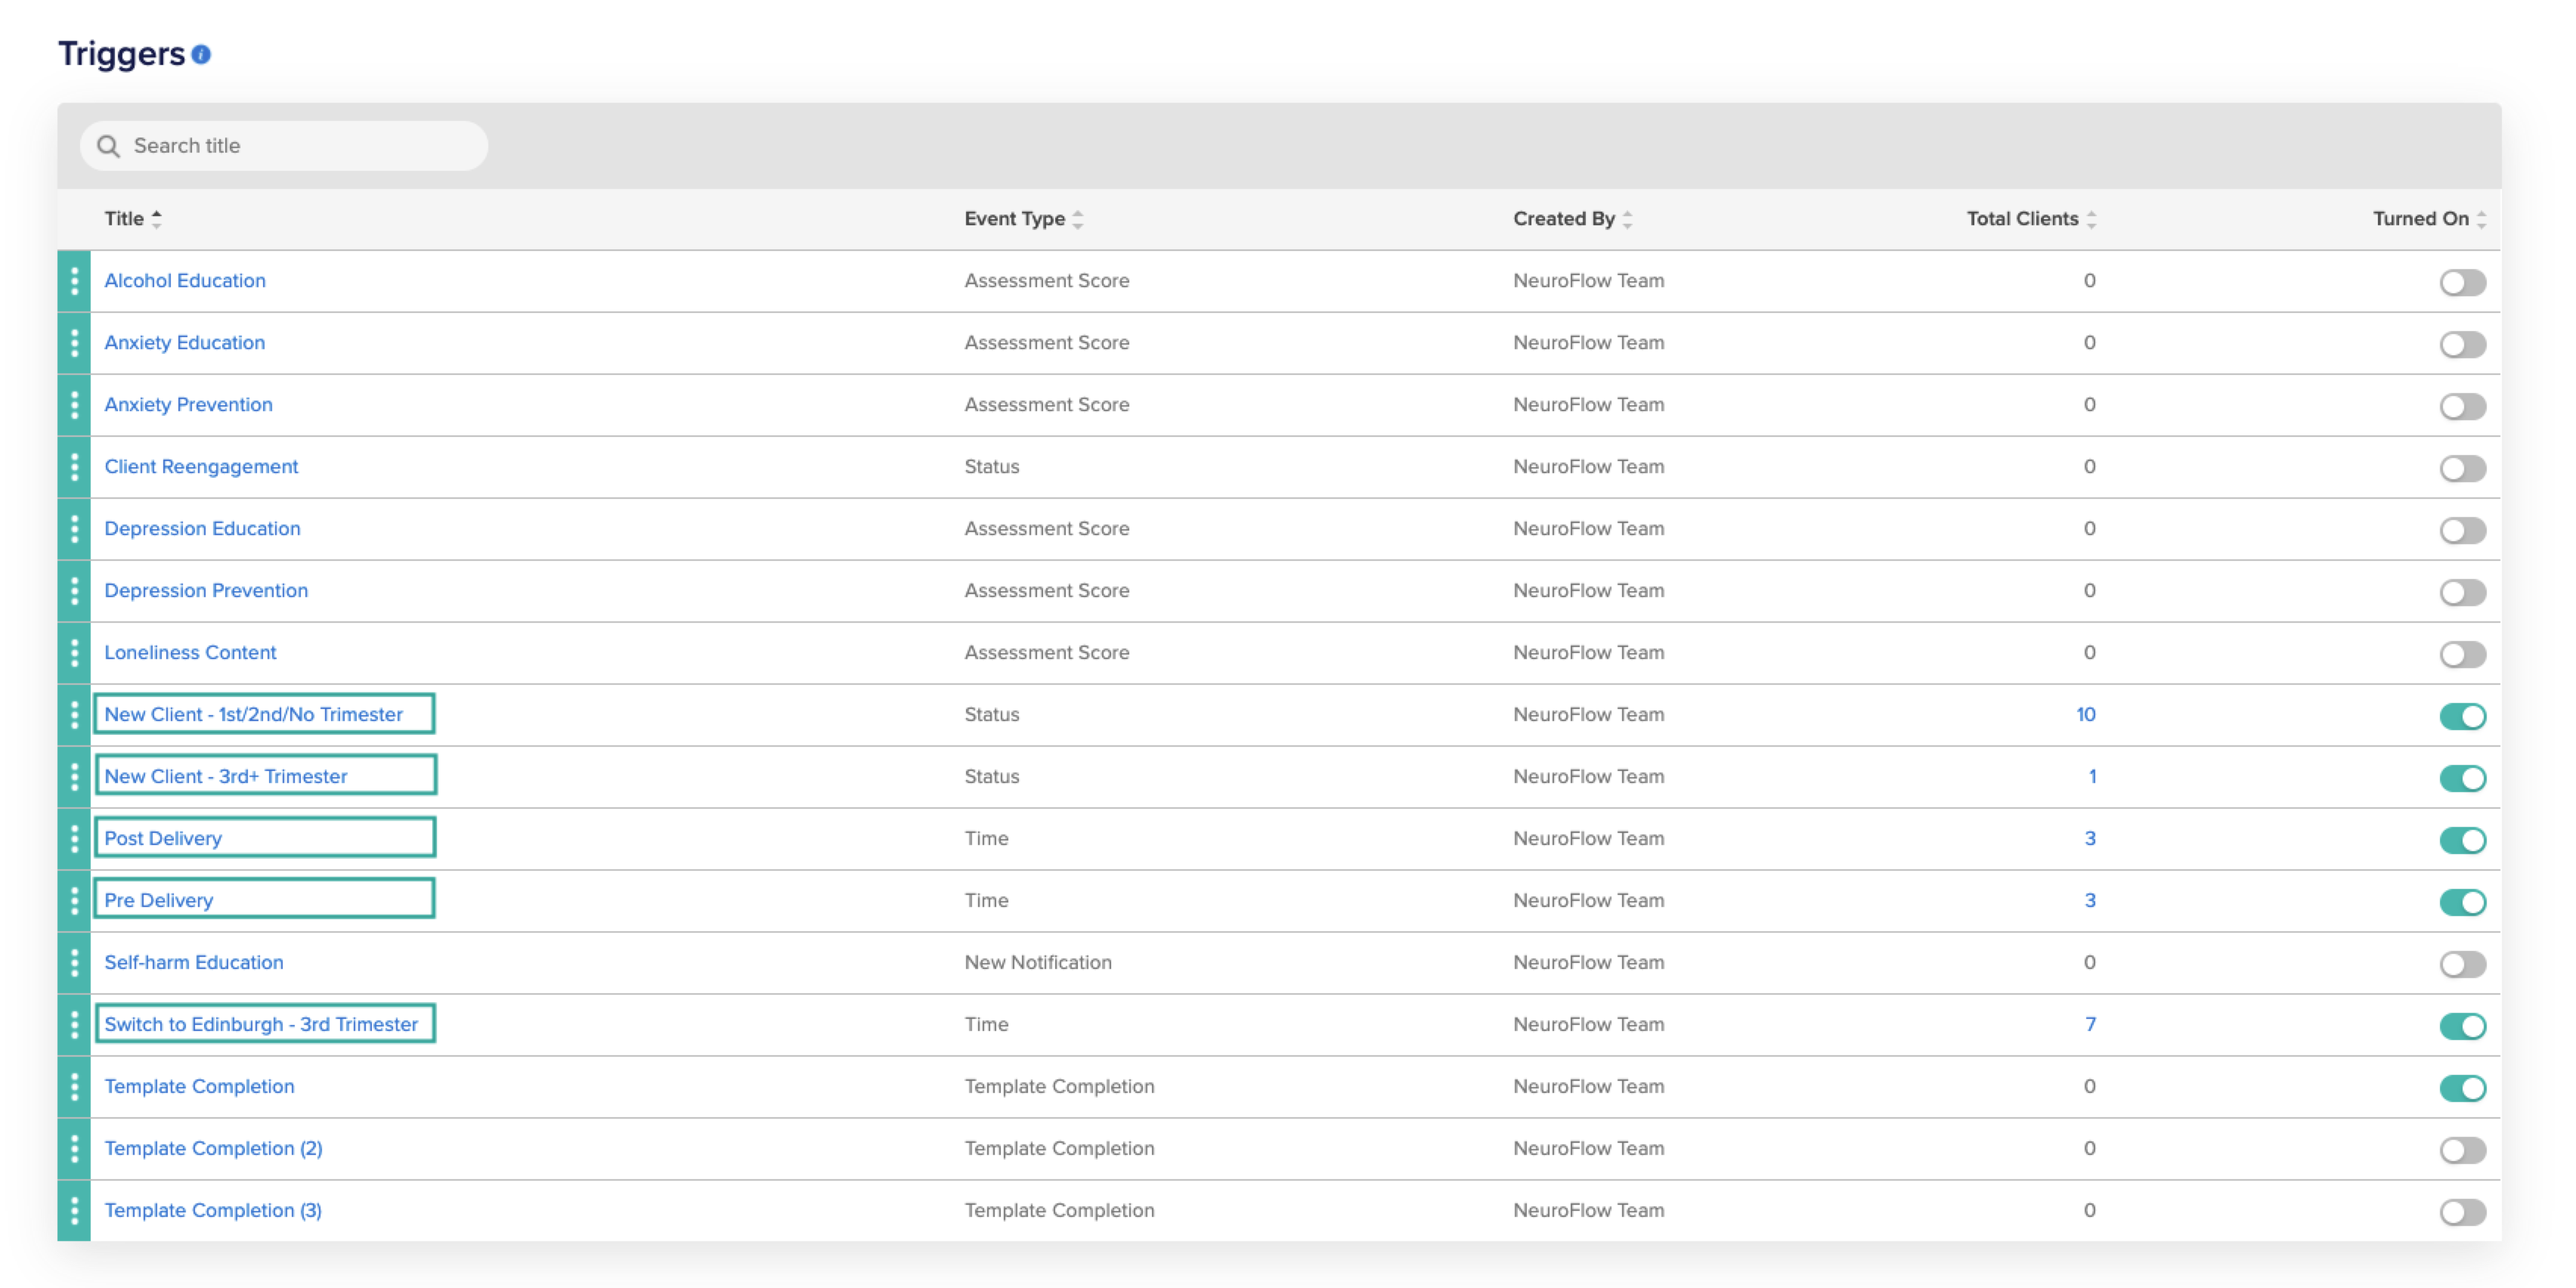Open kebab menu for Depression Prevention row

[x=75, y=591]
